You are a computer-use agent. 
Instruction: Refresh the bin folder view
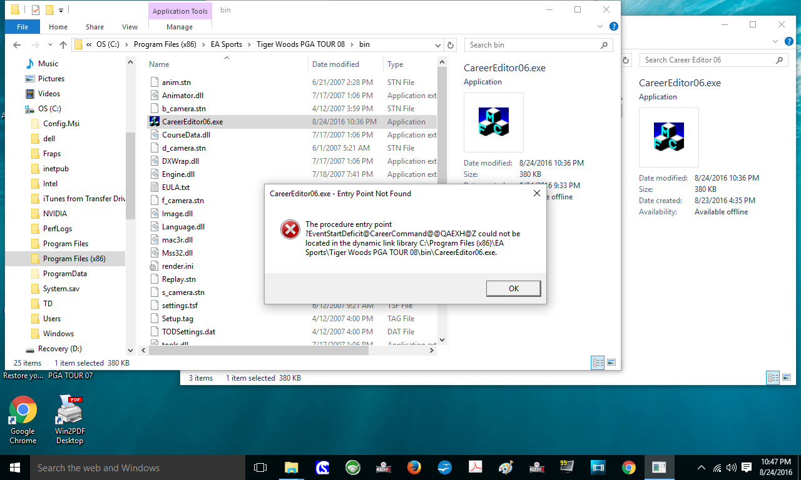[451, 45]
